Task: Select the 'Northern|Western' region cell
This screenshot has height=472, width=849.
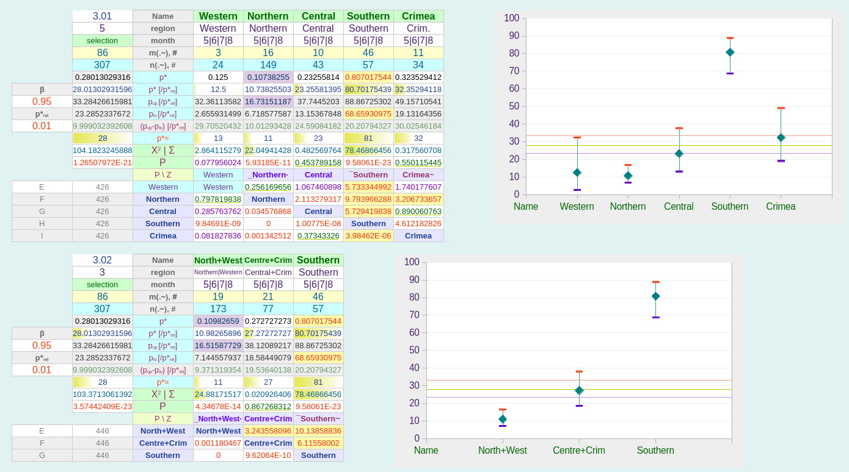Action: [218, 273]
